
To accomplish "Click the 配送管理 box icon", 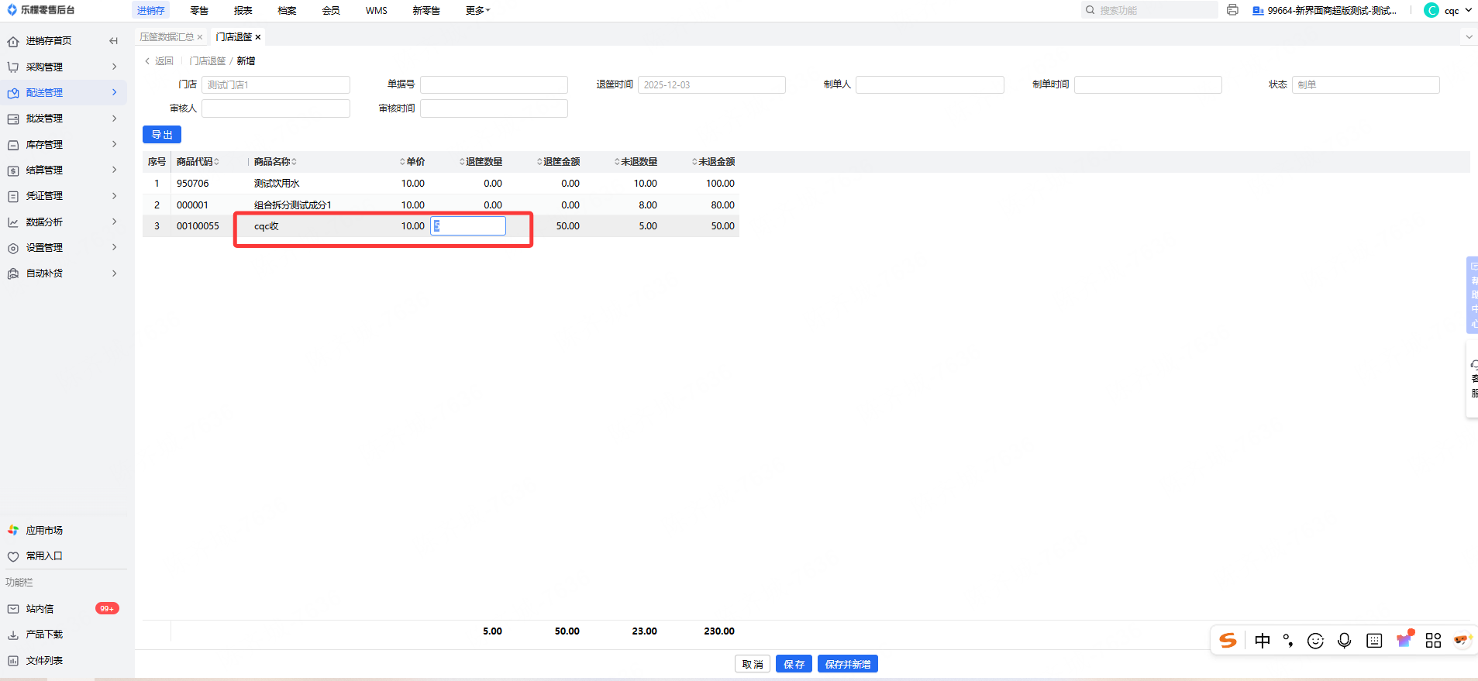I will pos(13,93).
